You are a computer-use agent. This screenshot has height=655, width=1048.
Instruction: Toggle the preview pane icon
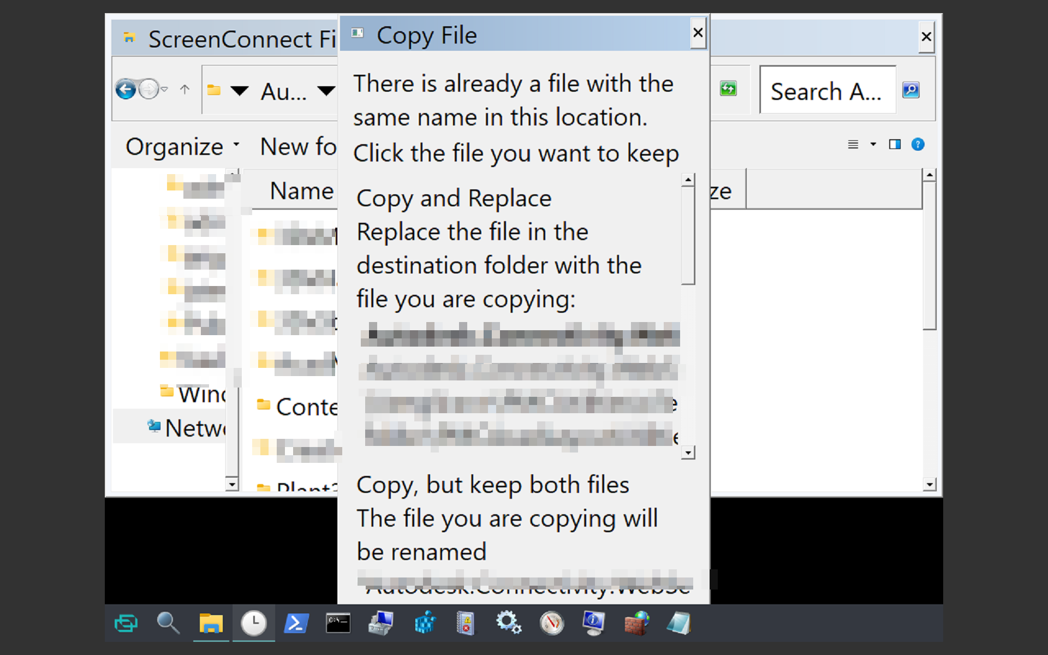(895, 145)
